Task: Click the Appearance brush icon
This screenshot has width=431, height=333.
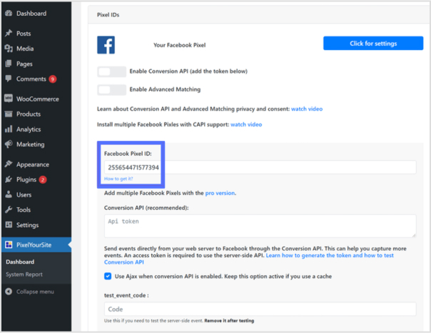Action: pos(9,164)
